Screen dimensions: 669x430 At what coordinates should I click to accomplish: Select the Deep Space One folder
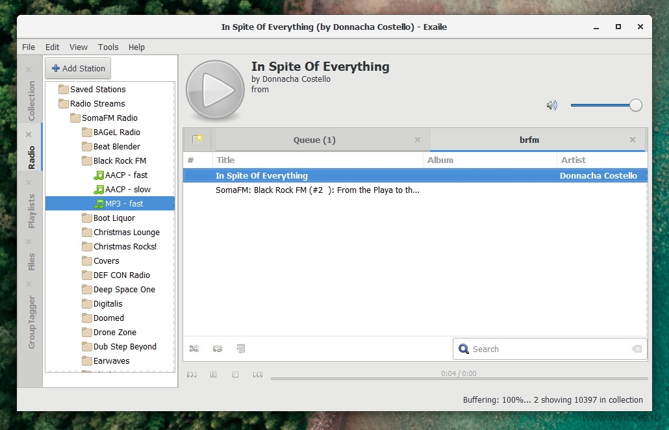124,289
